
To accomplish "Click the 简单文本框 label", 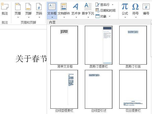I will (x=65, y=66).
